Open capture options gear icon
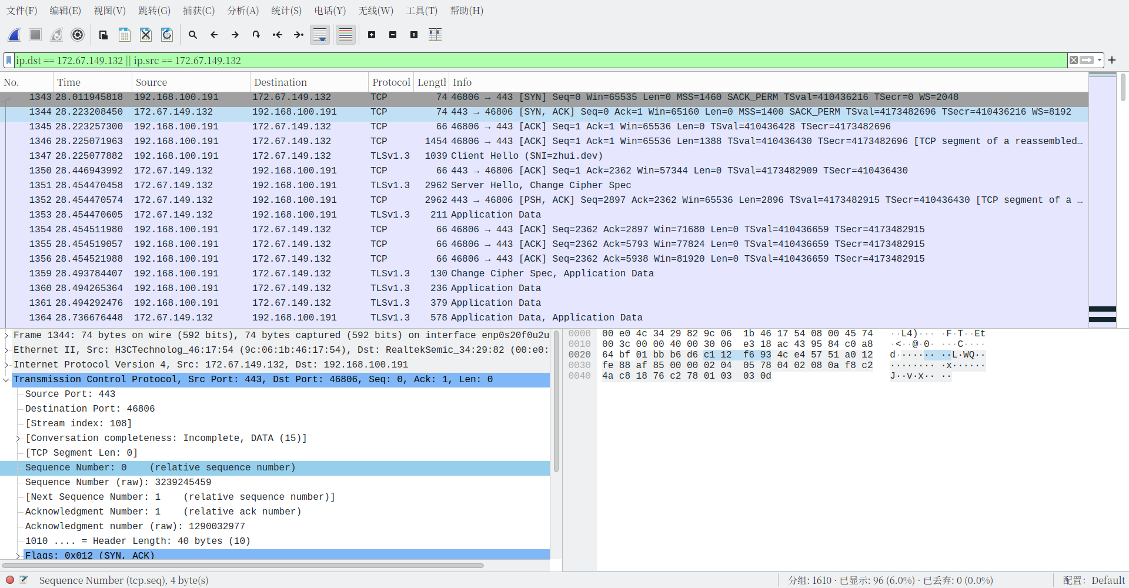Viewport: 1129px width, 588px height. click(x=78, y=35)
